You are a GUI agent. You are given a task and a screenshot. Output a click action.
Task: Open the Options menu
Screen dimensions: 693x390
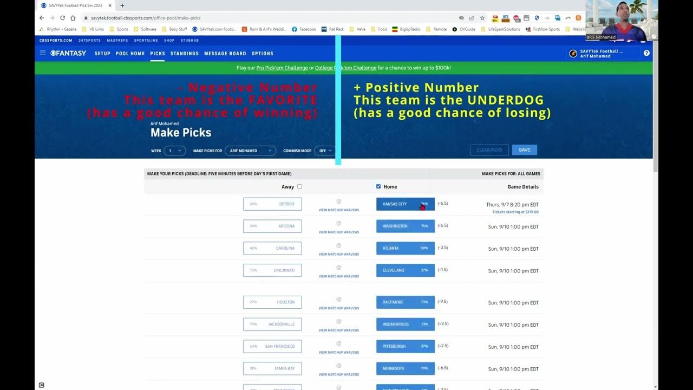(x=263, y=54)
